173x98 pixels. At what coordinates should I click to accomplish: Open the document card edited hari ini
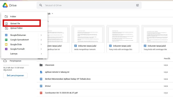click(58, 39)
